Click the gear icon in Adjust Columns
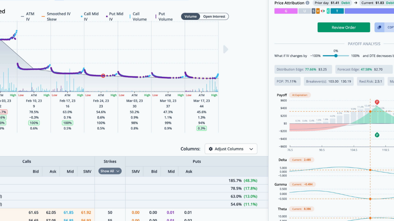 210,149
